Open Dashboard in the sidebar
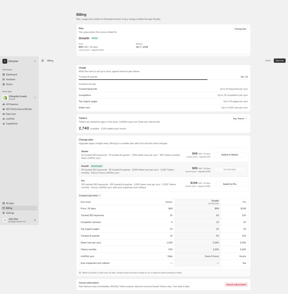Viewport: 288px width, 294px height. click(19, 74)
